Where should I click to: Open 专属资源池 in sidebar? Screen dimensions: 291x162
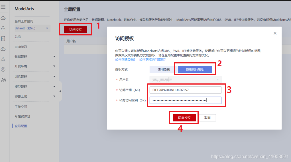[x=22, y=116]
